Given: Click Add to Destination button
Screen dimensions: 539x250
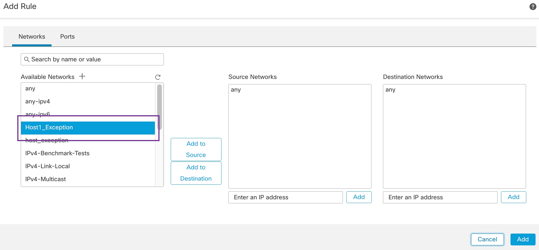Looking at the screenshot, I should [x=196, y=173].
